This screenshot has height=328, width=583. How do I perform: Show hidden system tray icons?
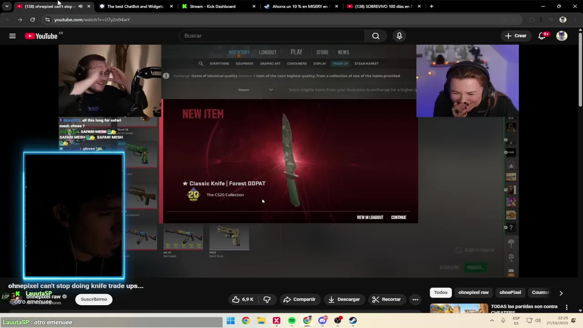point(492,321)
